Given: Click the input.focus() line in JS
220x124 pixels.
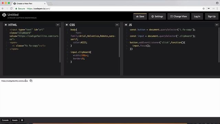Looking at the screenshot, I should 141,46.
